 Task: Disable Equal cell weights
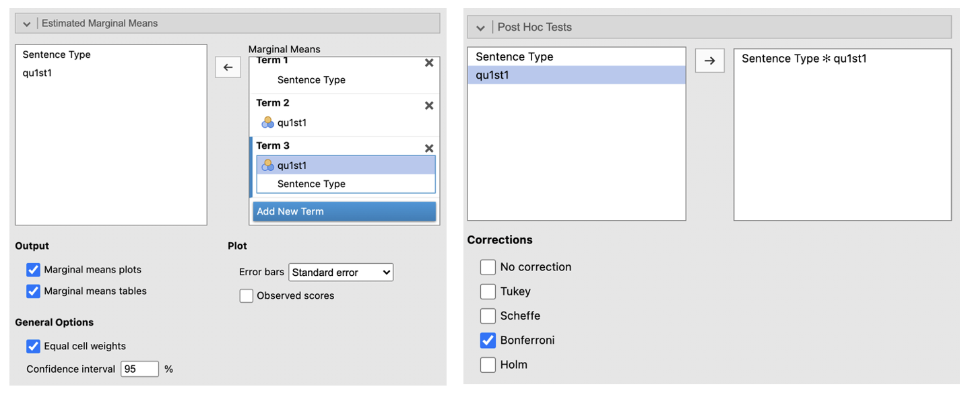click(x=34, y=347)
